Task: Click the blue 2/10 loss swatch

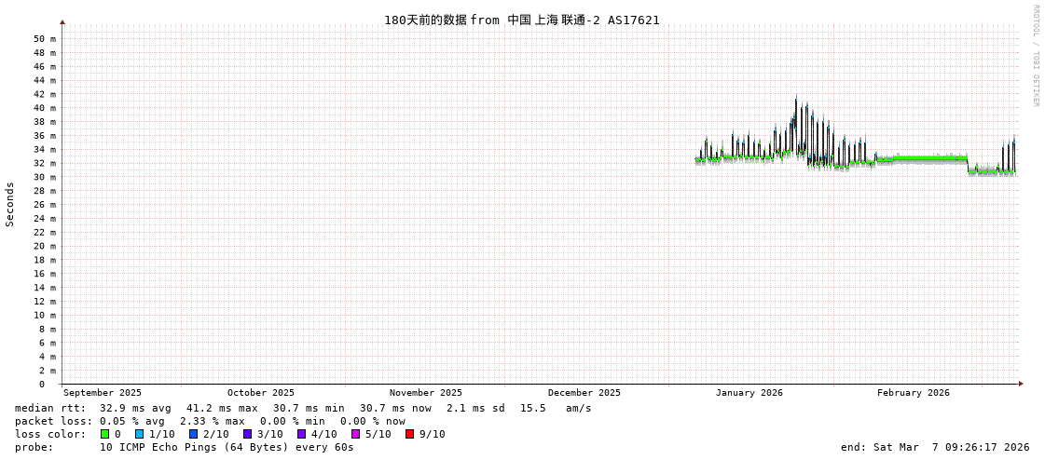Action: click(194, 434)
